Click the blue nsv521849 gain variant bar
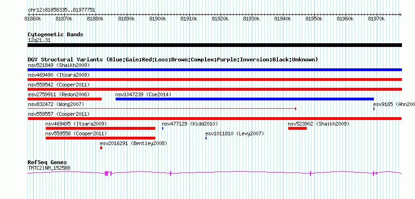 coord(214,70)
